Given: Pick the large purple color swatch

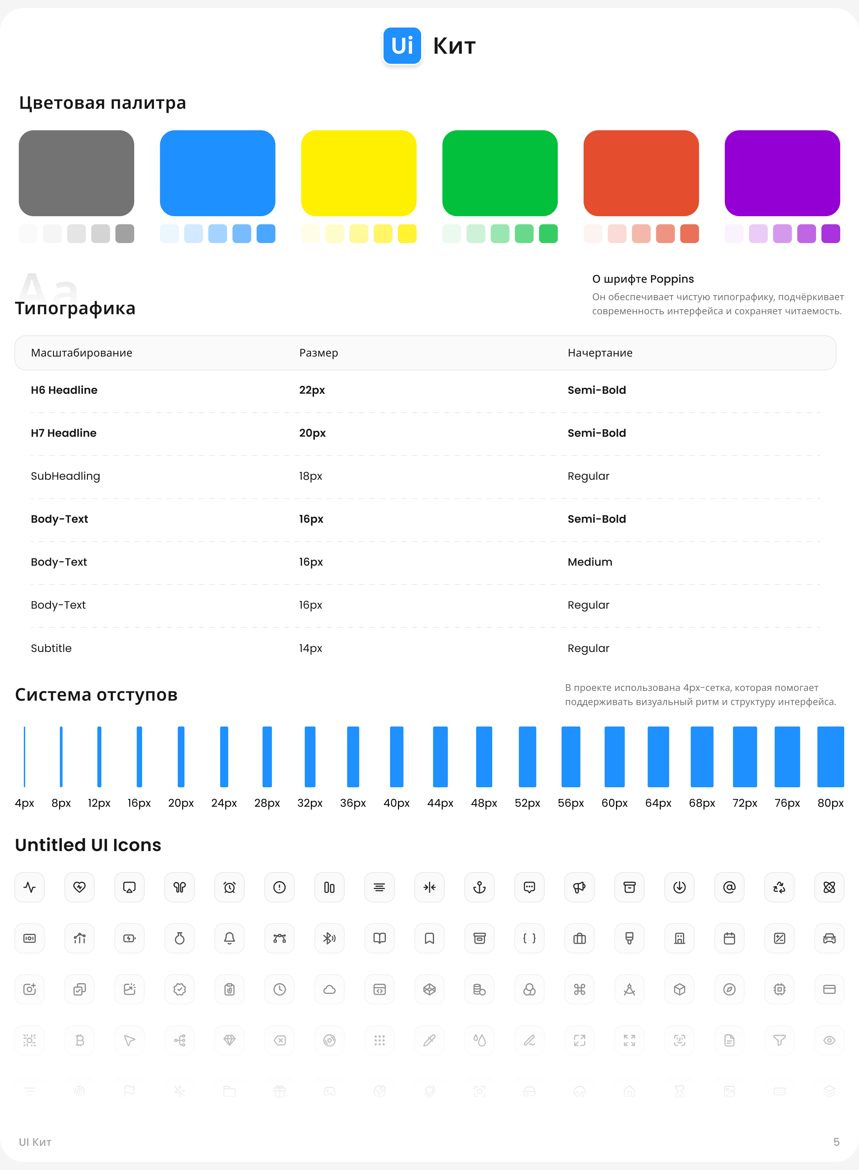Looking at the screenshot, I should tap(781, 173).
